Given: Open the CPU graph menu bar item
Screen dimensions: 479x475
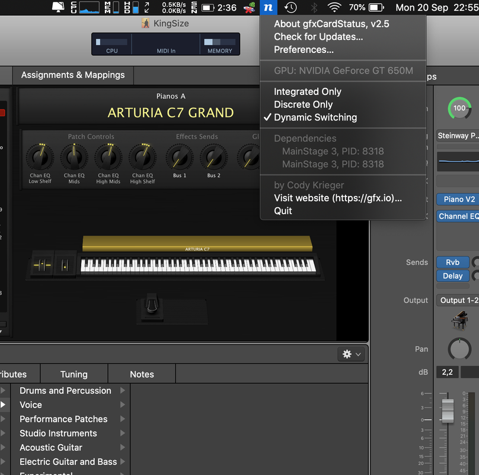Looking at the screenshot, I should point(85,7).
